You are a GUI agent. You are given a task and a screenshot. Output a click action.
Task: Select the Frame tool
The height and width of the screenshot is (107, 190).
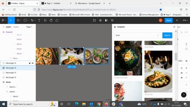click(18, 21)
